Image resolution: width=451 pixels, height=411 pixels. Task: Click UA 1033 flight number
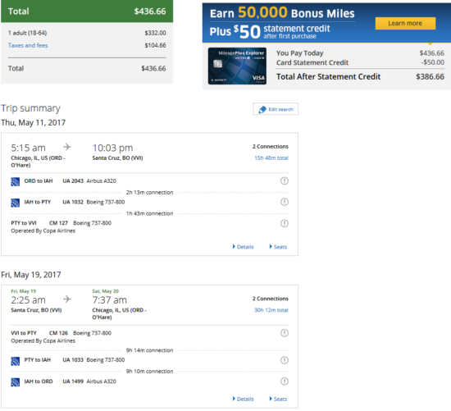pyautogui.click(x=73, y=360)
